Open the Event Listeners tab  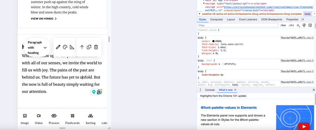pyautogui.click(x=248, y=20)
